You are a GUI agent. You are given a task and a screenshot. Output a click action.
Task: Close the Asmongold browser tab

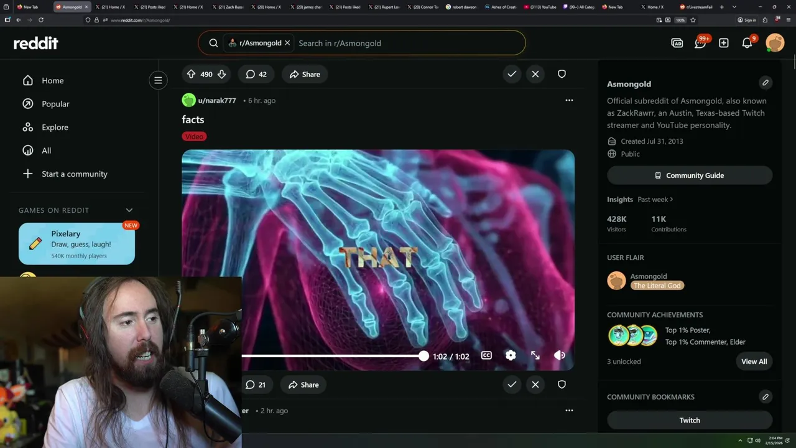[86, 7]
